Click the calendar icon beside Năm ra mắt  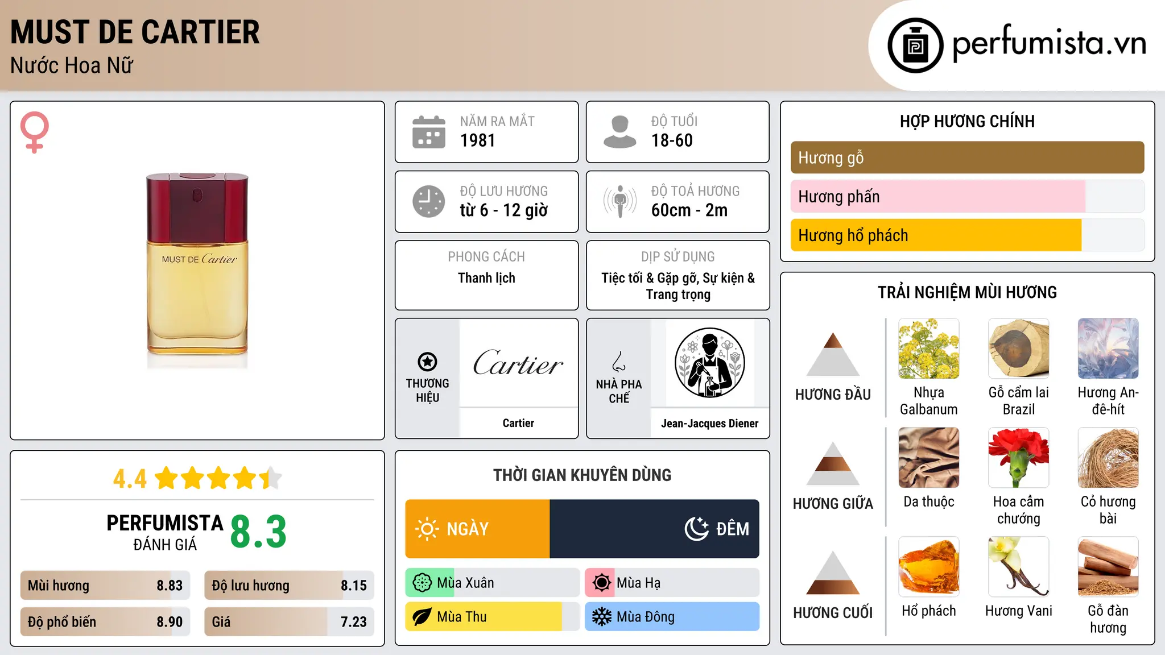(429, 132)
